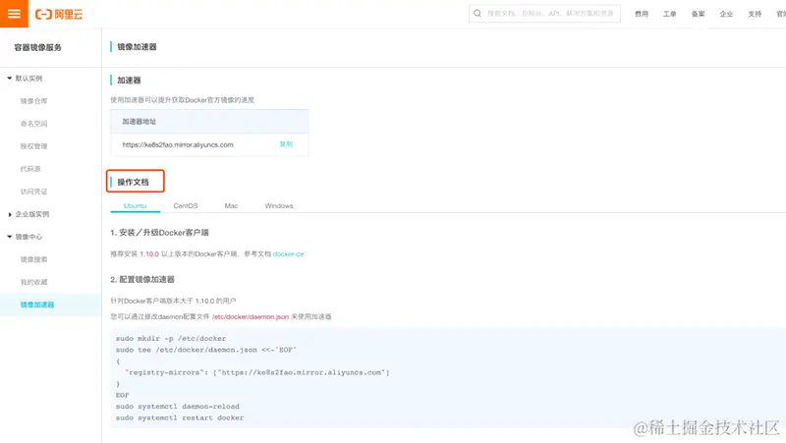Click the 1.10.0 version text
Image resolution: width=786 pixels, height=443 pixels.
click(x=149, y=254)
